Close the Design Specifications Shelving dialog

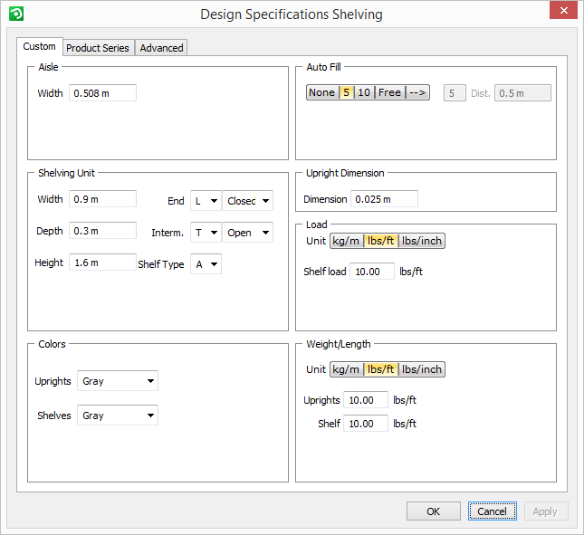[563, 12]
